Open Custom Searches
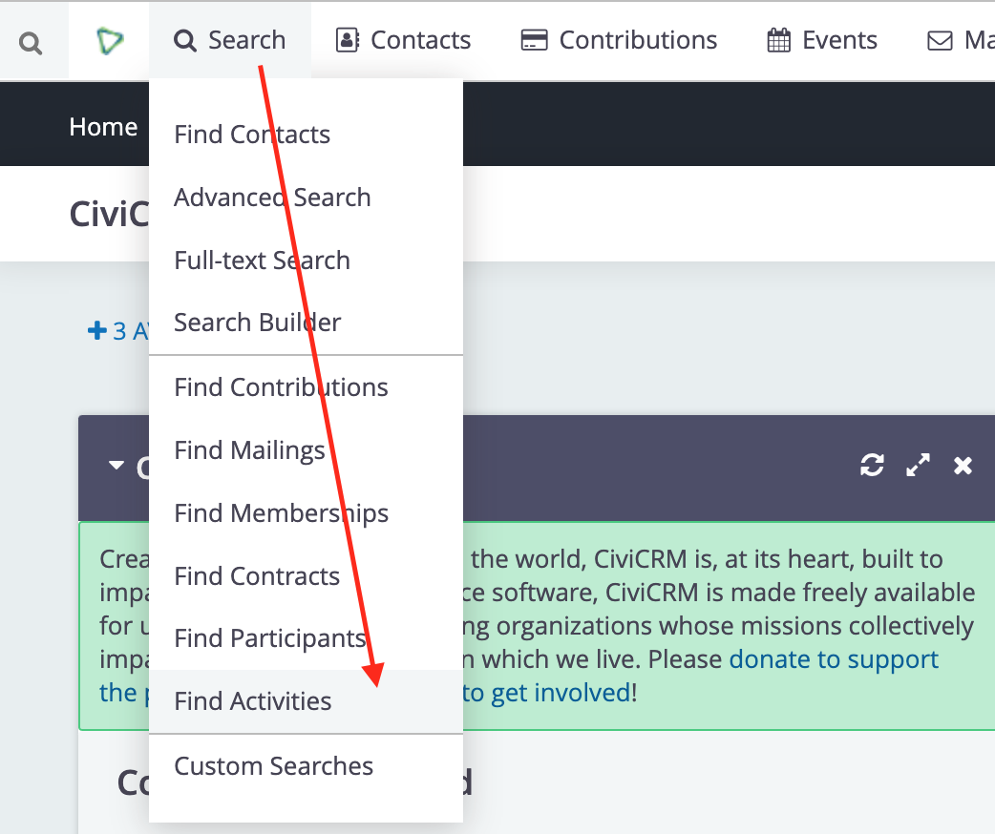 click(x=273, y=766)
